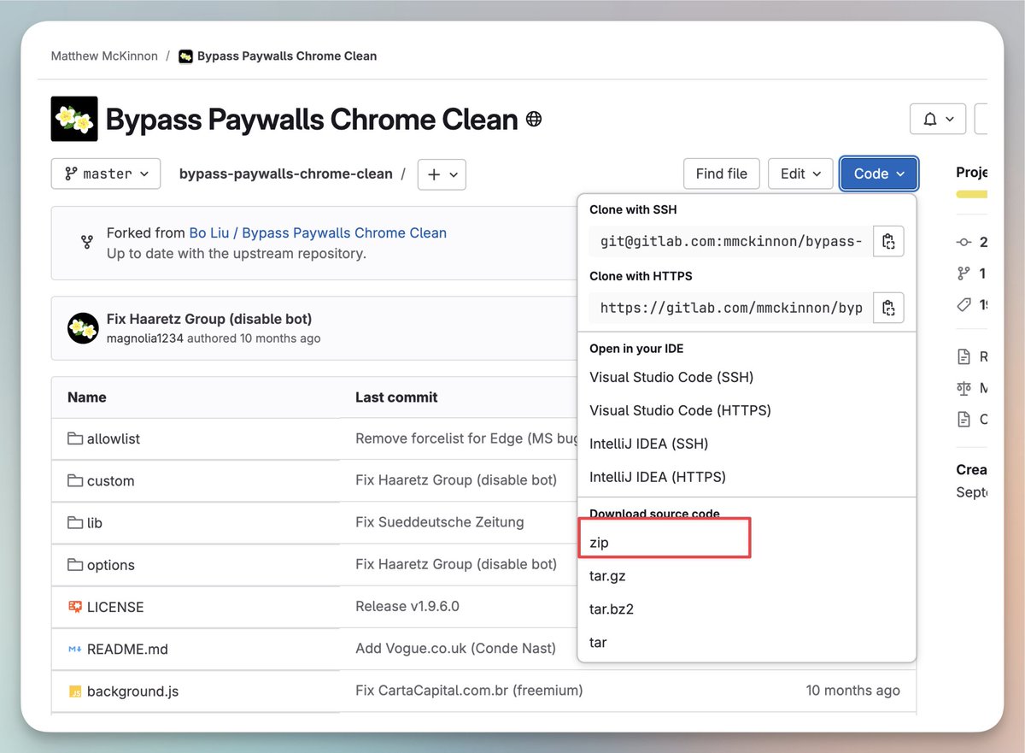This screenshot has width=1025, height=753.
Task: Expand the plus add-file dropdown
Action: pos(442,174)
